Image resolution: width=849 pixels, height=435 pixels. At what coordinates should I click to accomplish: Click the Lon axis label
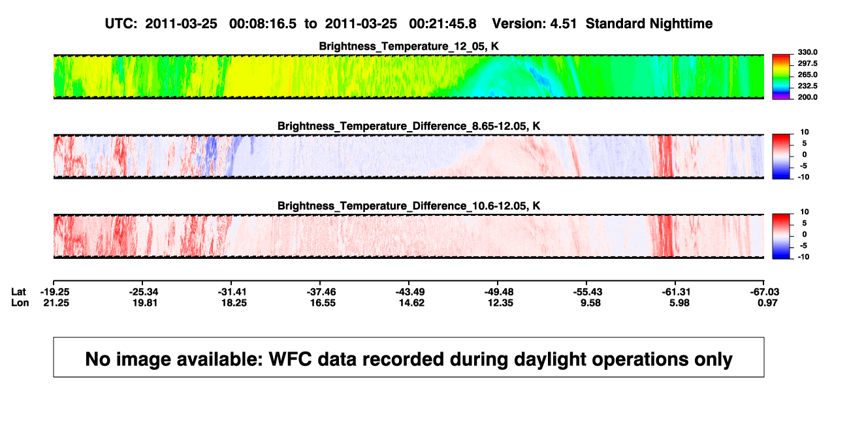(20, 303)
